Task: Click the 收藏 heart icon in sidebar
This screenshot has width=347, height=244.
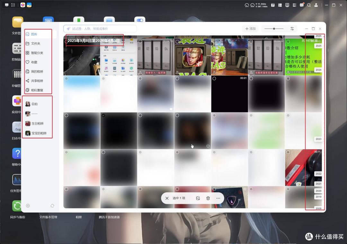Action: point(27,62)
